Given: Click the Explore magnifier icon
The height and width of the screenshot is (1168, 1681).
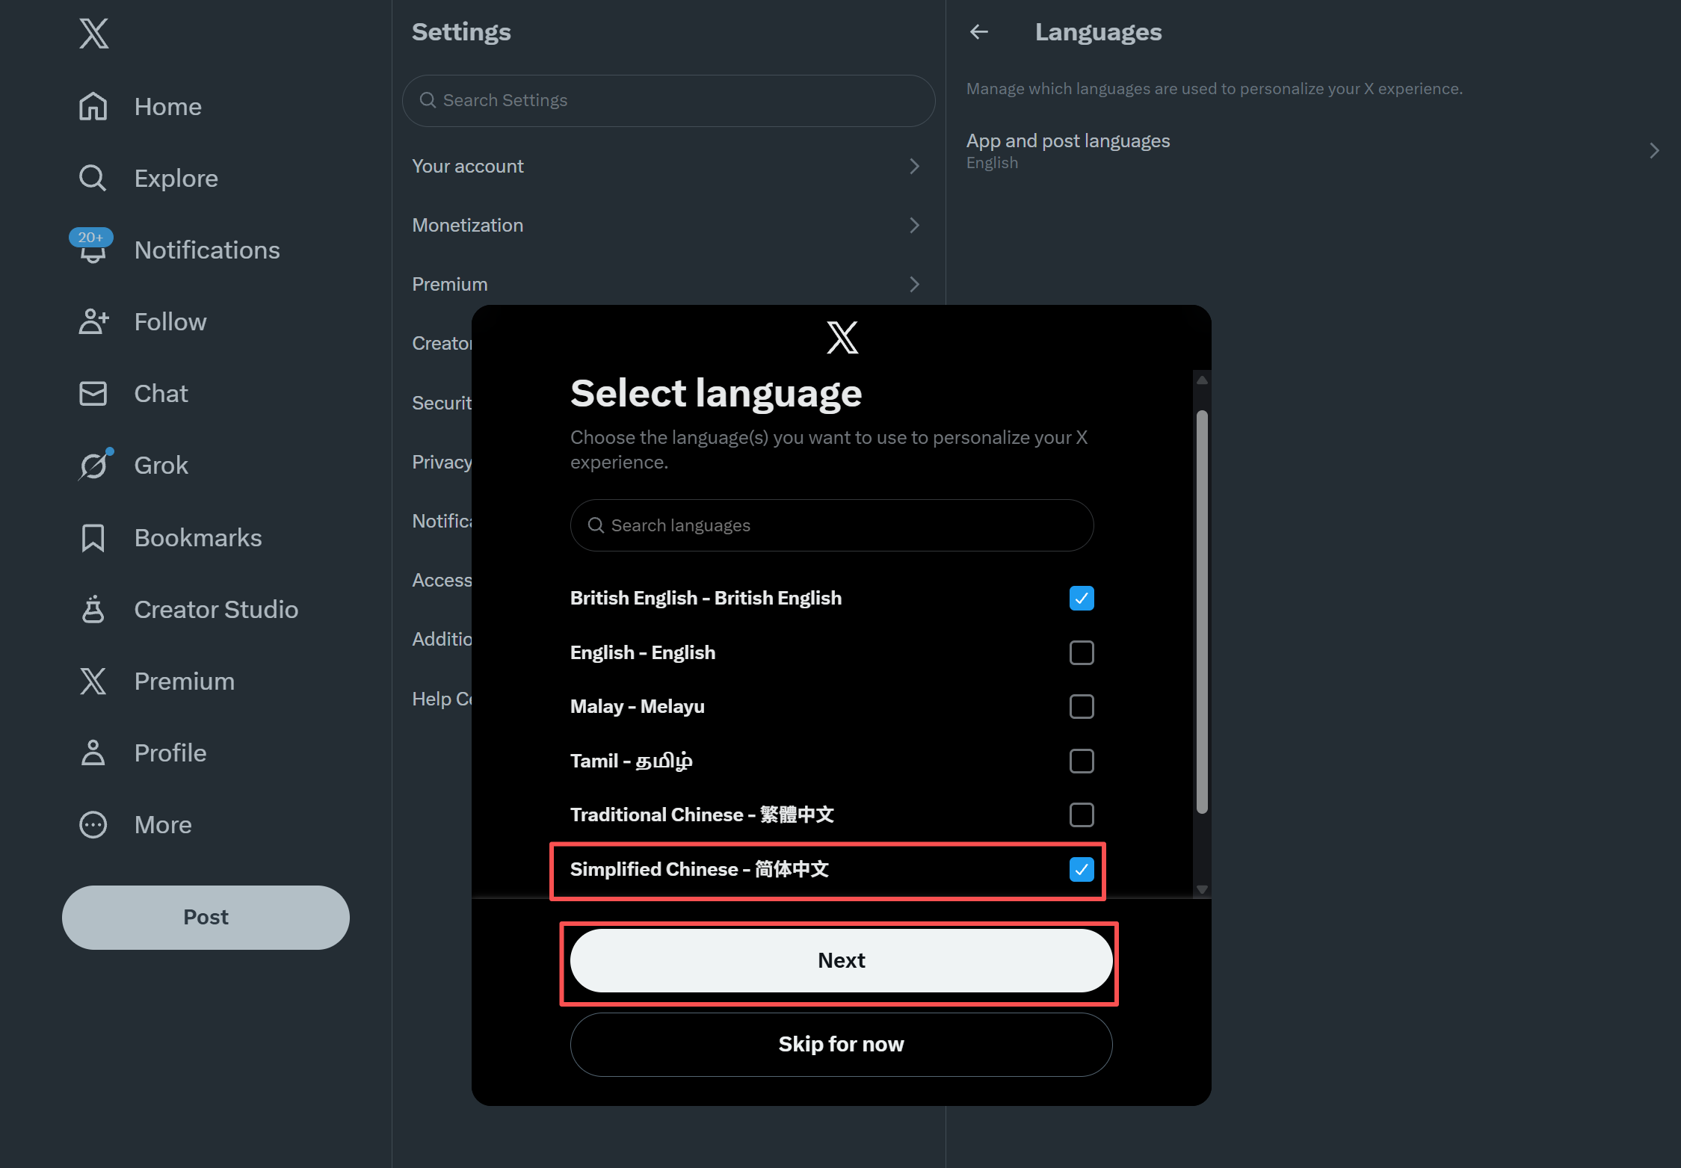Looking at the screenshot, I should tap(93, 178).
